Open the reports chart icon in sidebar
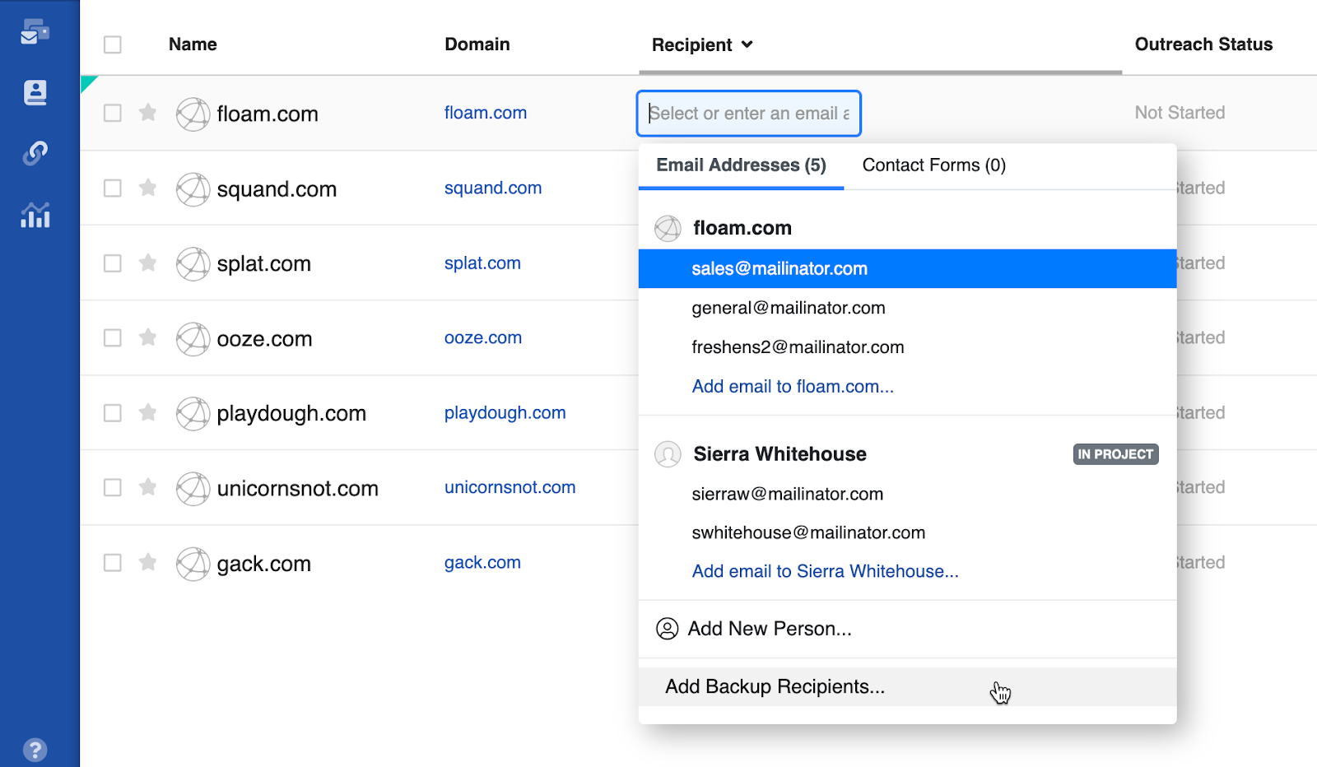1317x767 pixels. [x=35, y=216]
